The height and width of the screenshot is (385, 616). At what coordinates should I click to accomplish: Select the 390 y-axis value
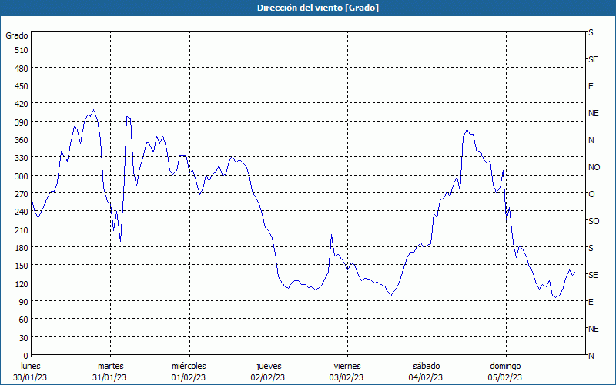click(22, 122)
